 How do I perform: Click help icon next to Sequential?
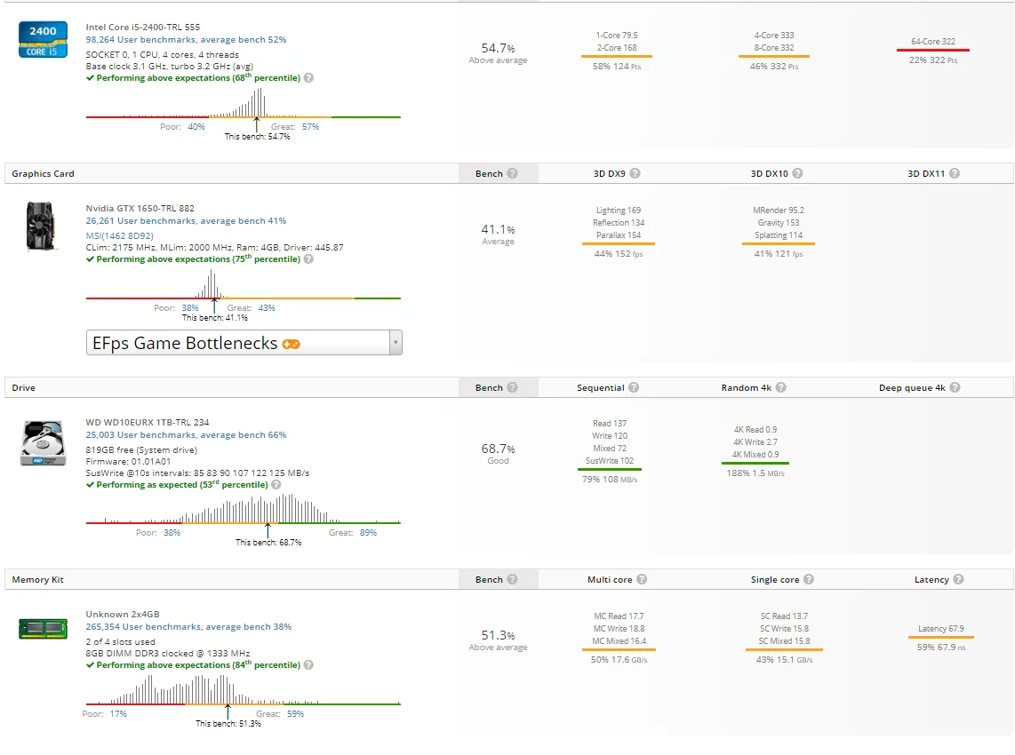(x=634, y=387)
